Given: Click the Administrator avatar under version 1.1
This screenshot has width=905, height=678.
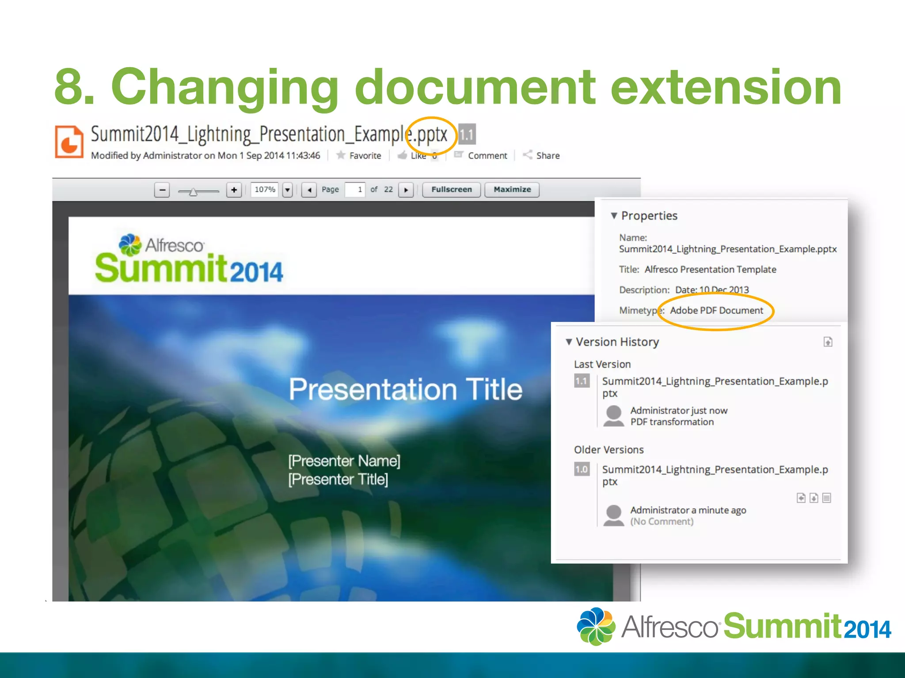Looking at the screenshot, I should click(x=613, y=416).
